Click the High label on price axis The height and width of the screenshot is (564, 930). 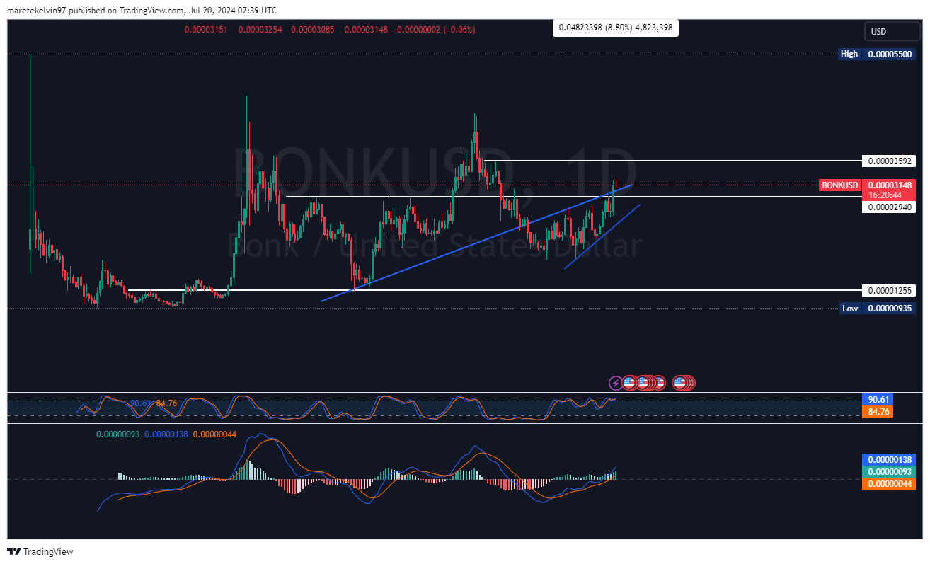[x=849, y=54]
